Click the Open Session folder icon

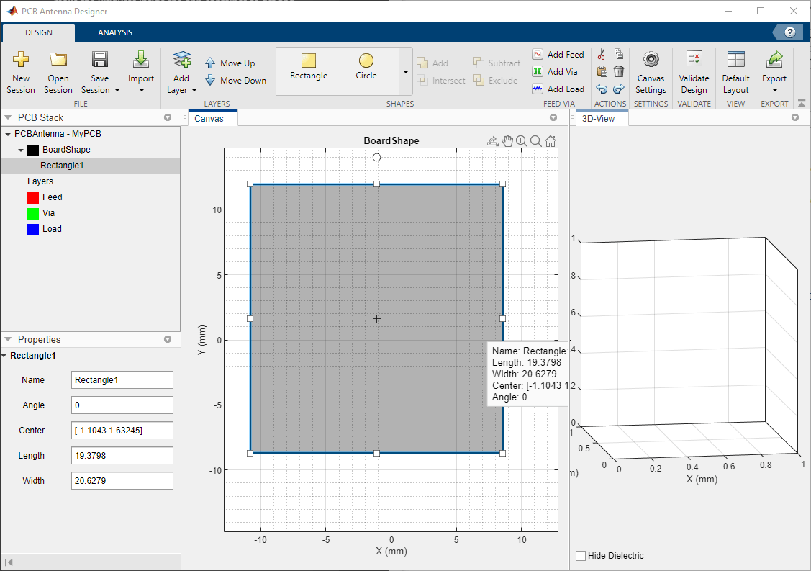(x=58, y=60)
